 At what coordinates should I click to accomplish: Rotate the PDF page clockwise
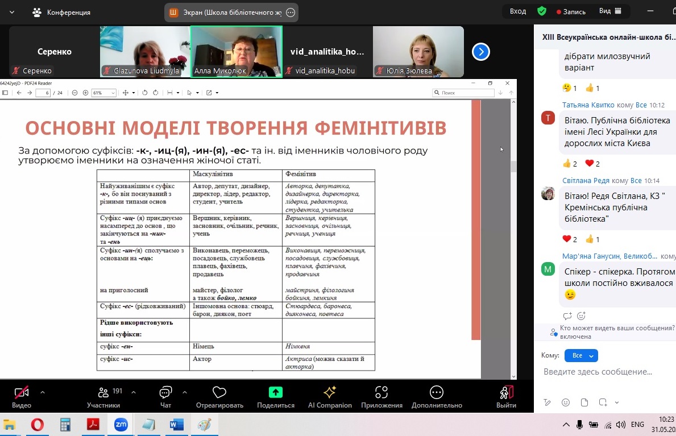(x=154, y=93)
